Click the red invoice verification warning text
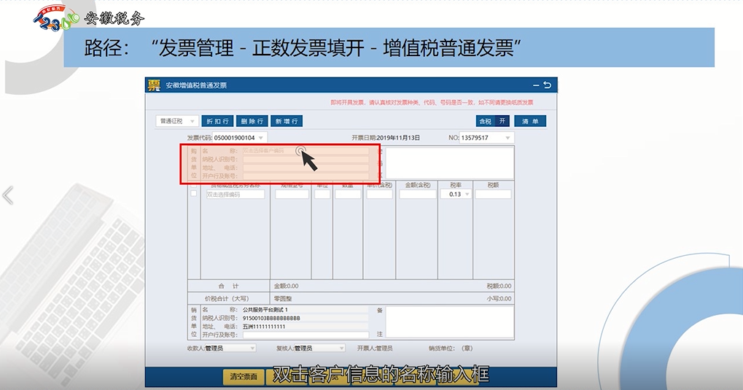The image size is (743, 390). point(432,102)
